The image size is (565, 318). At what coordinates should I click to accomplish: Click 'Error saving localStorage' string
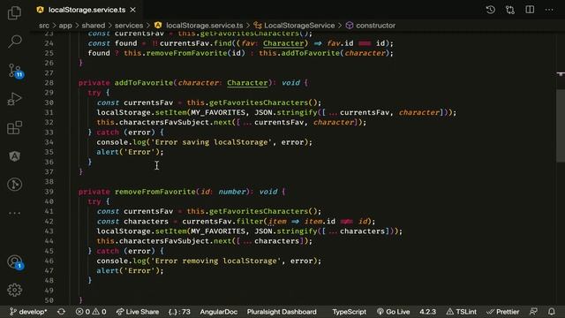(211, 142)
